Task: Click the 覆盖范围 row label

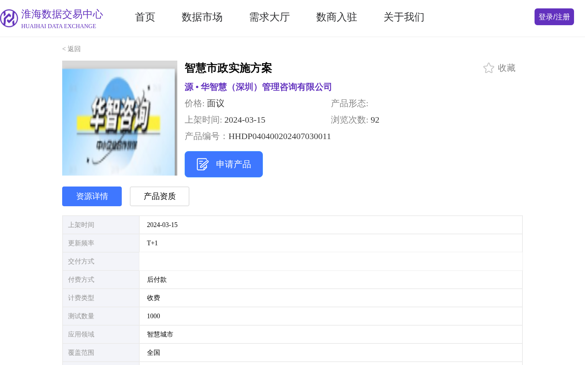Action: (101, 353)
